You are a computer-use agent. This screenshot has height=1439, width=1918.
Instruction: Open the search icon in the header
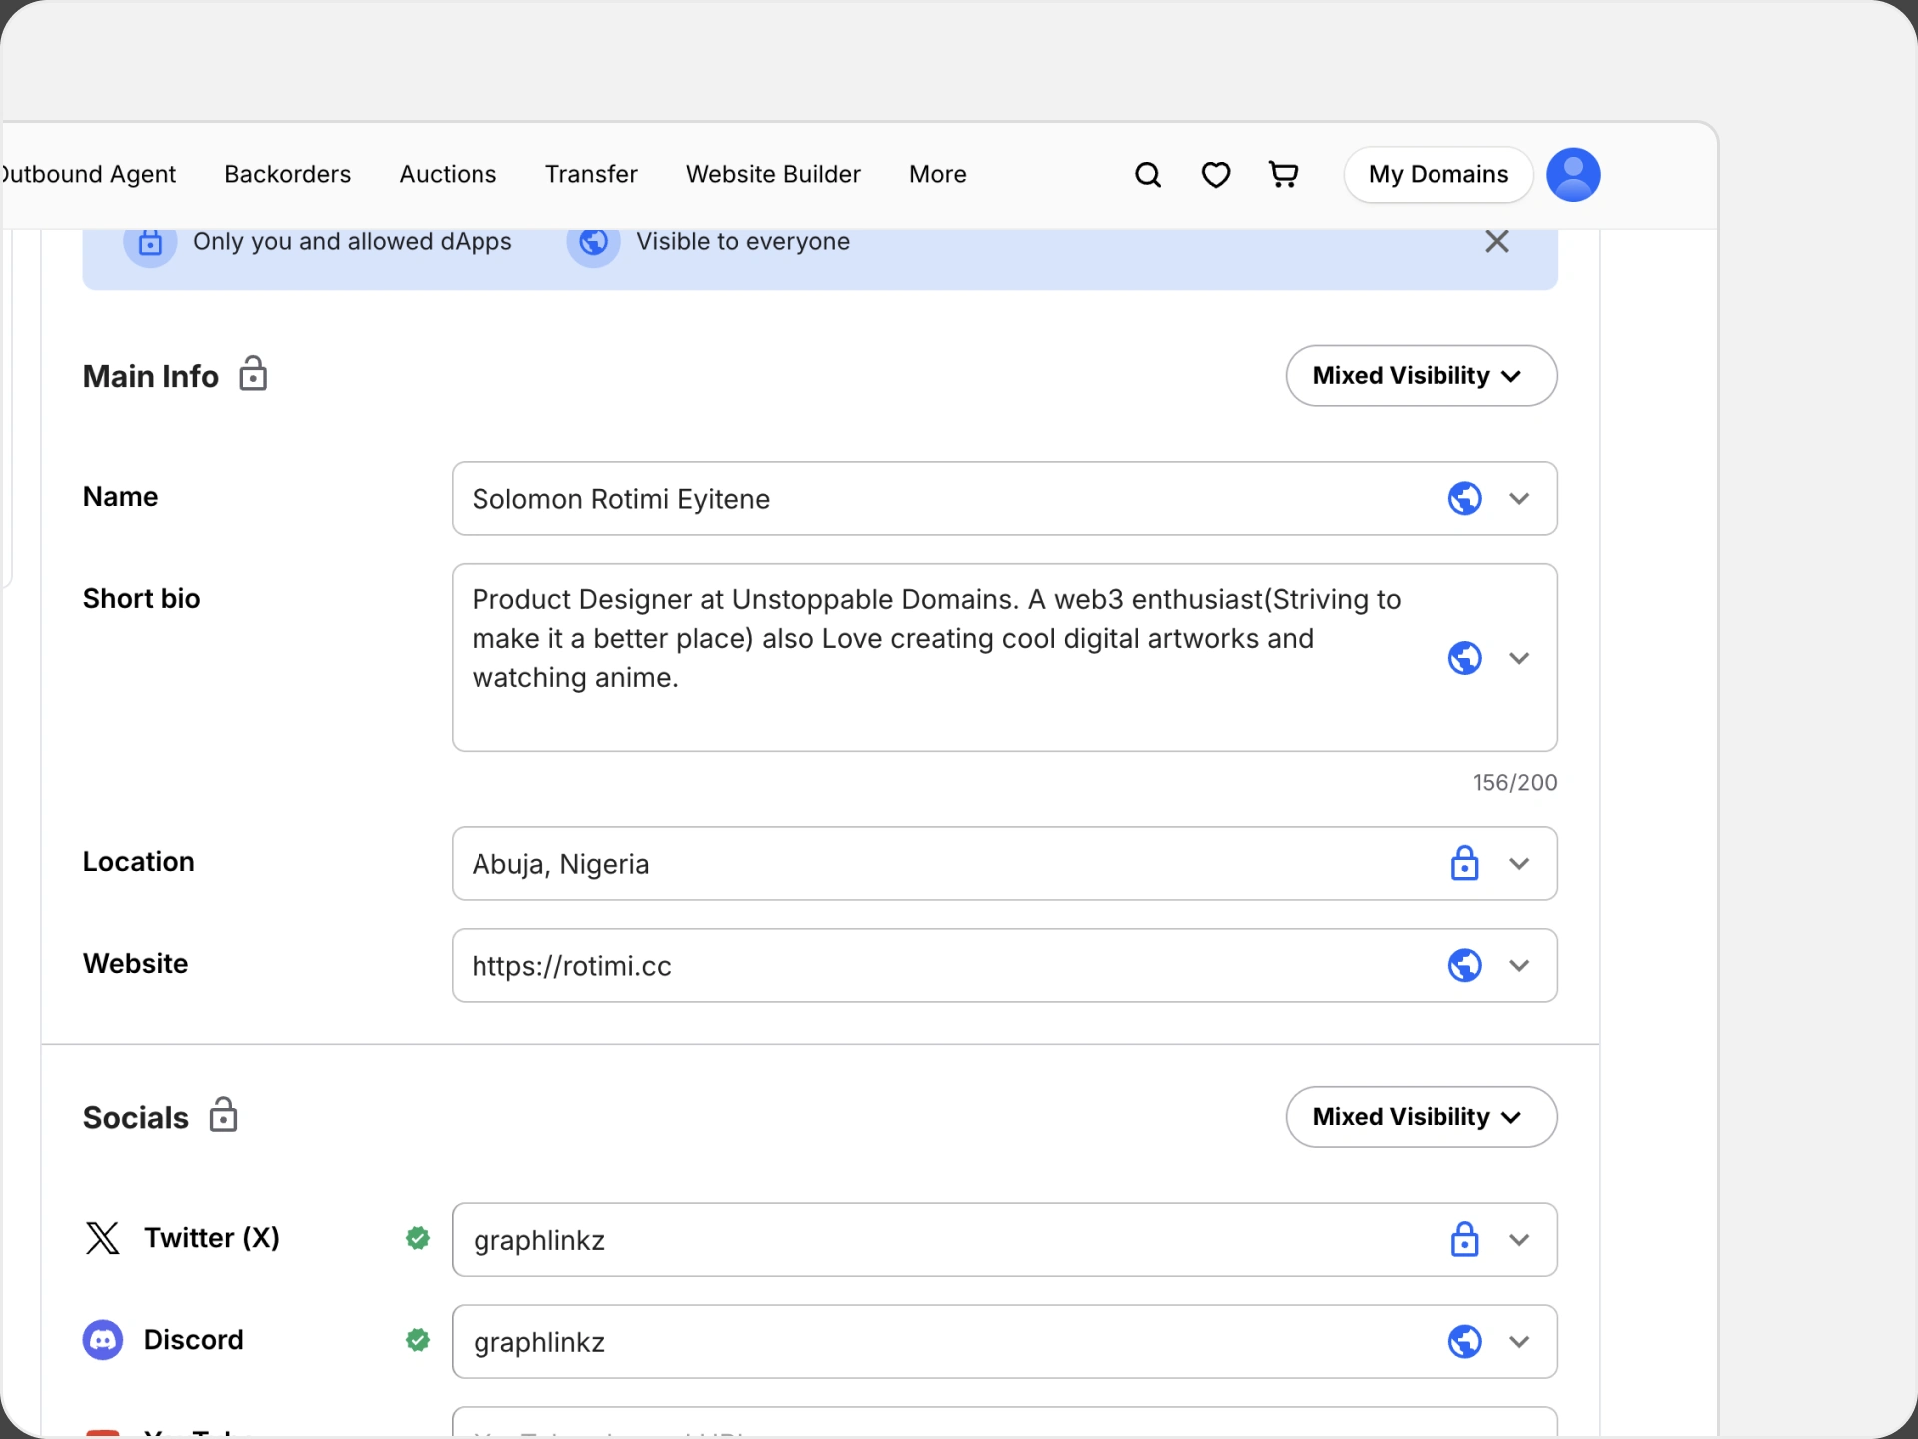[1148, 175]
